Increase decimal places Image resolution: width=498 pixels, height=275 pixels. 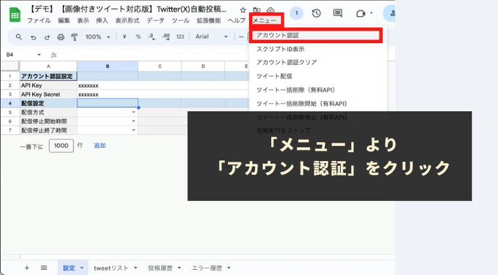(x=166, y=37)
